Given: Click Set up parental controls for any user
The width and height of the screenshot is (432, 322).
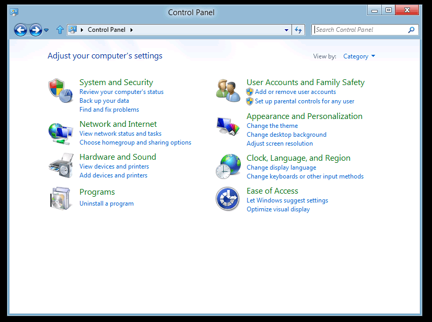Looking at the screenshot, I should point(305,101).
